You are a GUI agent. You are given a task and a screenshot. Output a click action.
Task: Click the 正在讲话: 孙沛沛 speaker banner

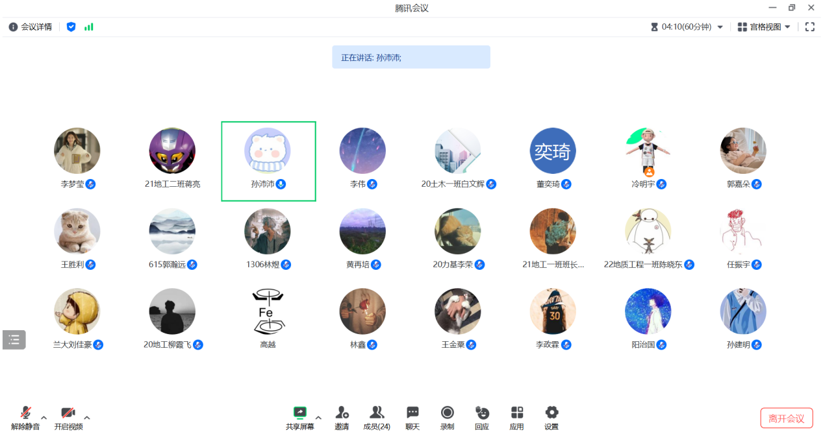(411, 57)
